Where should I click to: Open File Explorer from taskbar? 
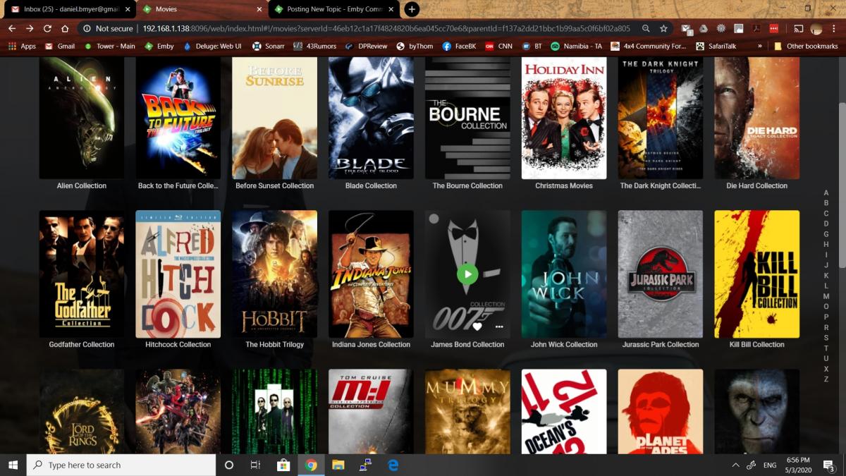pos(338,465)
